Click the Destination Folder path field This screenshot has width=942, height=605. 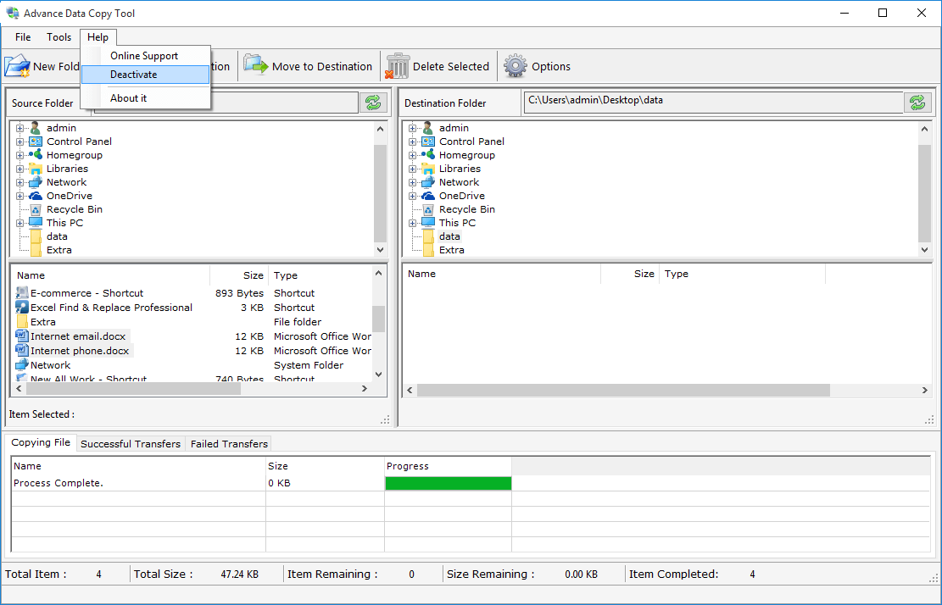click(712, 101)
